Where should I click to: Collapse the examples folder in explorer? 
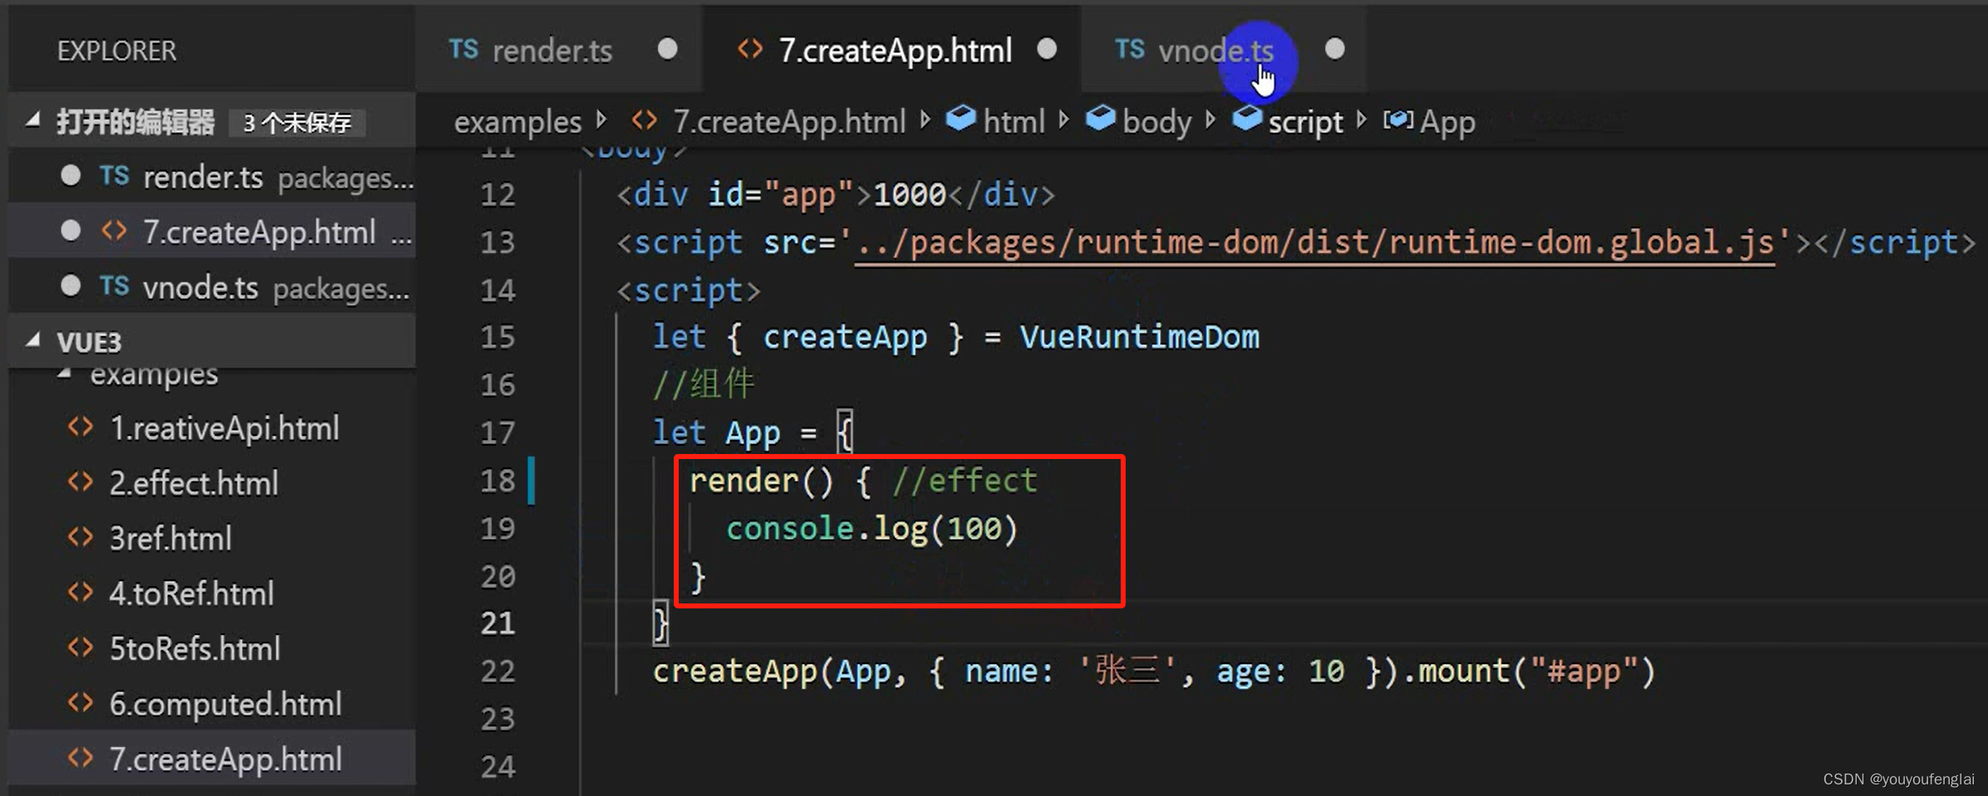pyautogui.click(x=65, y=373)
